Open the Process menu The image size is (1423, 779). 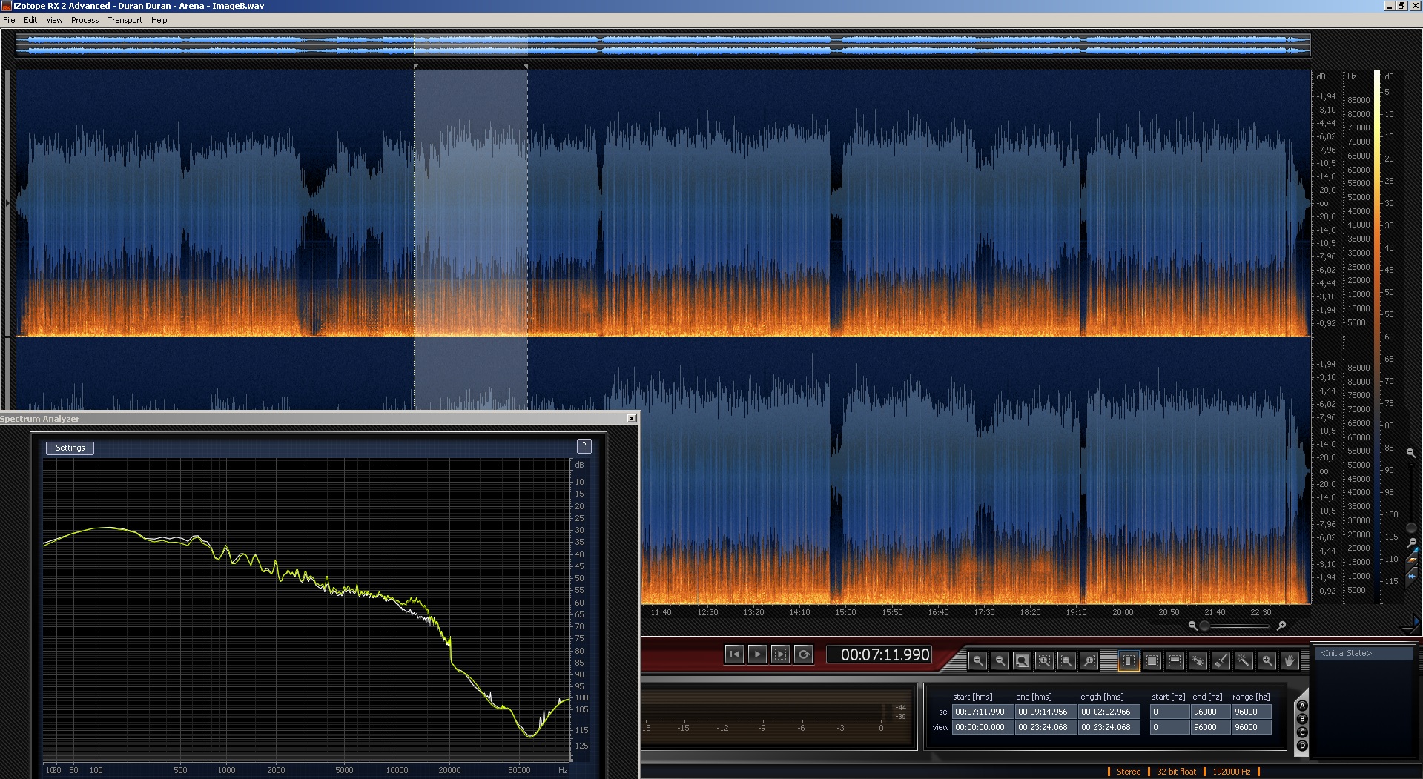click(x=85, y=20)
